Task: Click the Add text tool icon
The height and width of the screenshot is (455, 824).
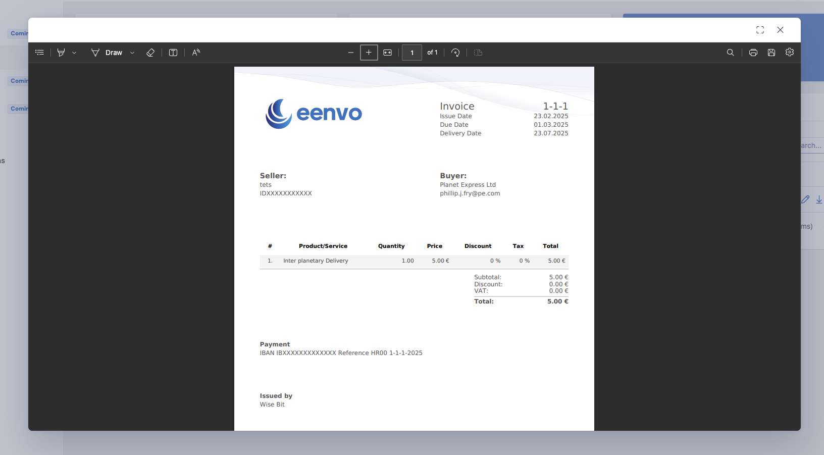Action: [x=173, y=53]
